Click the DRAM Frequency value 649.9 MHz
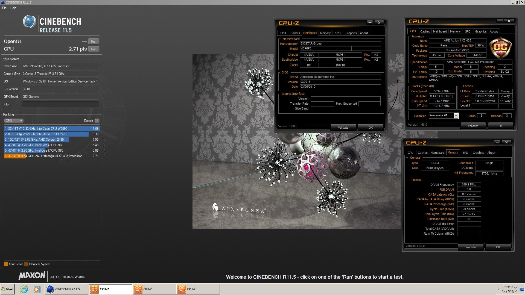The height and width of the screenshot is (295, 525). pos(469,185)
